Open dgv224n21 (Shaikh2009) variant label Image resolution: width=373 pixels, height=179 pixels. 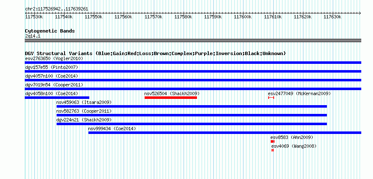[x=84, y=120]
